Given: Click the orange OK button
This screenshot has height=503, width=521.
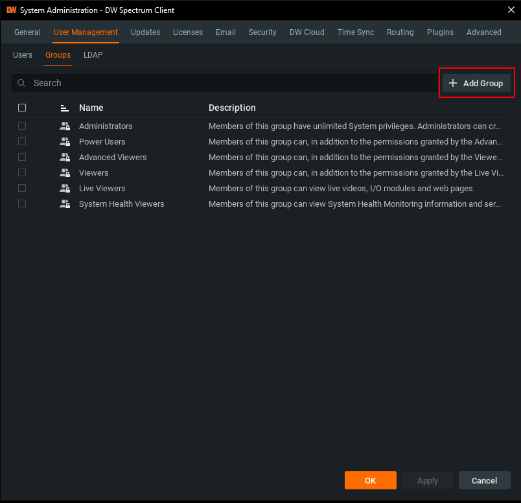Looking at the screenshot, I should [370, 480].
